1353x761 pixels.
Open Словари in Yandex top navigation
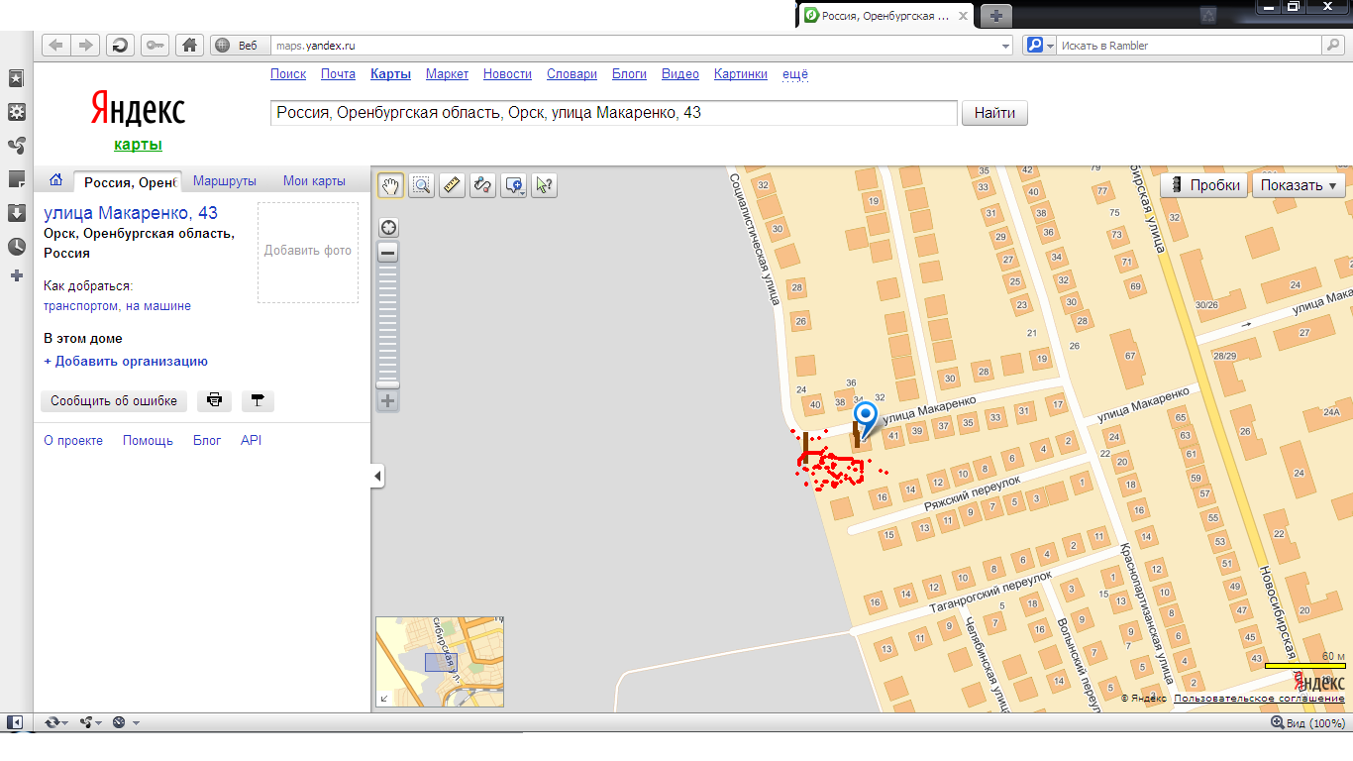click(x=572, y=74)
